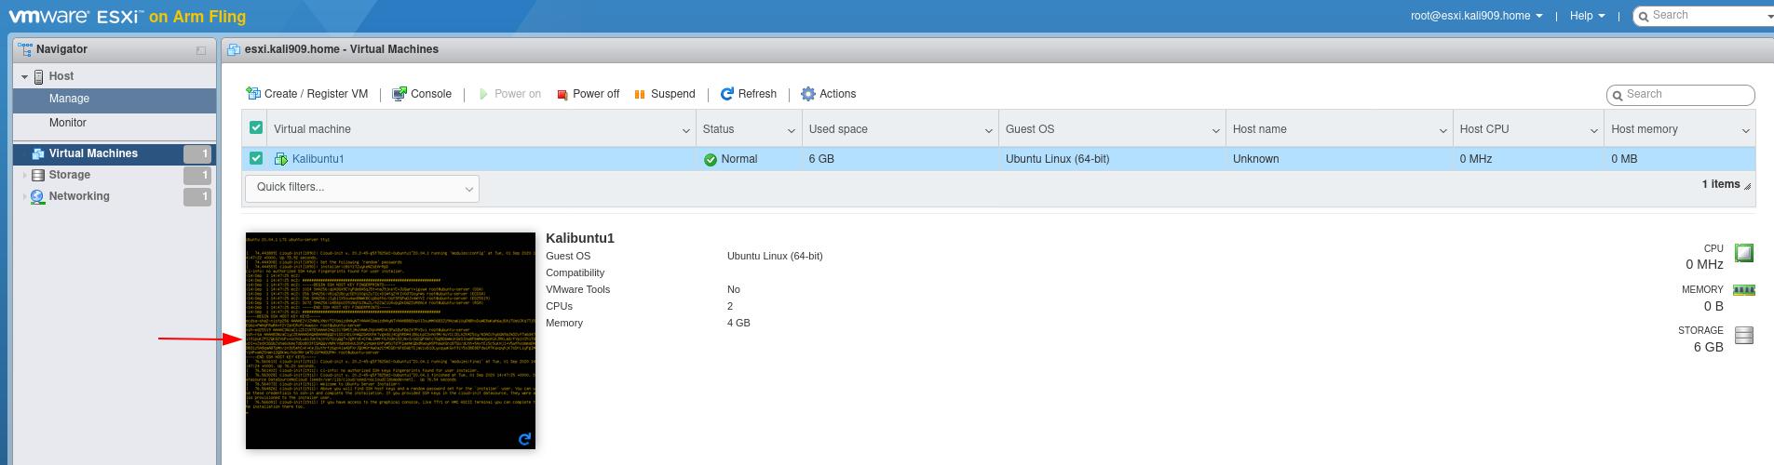The height and width of the screenshot is (465, 1774).
Task: Click the green Normal status icon
Action: pos(711,160)
